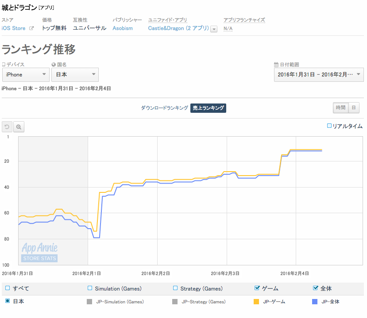367x318 pixels.
Task: Click the 2016年2月3日 x-axis label
Action: pos(225,273)
